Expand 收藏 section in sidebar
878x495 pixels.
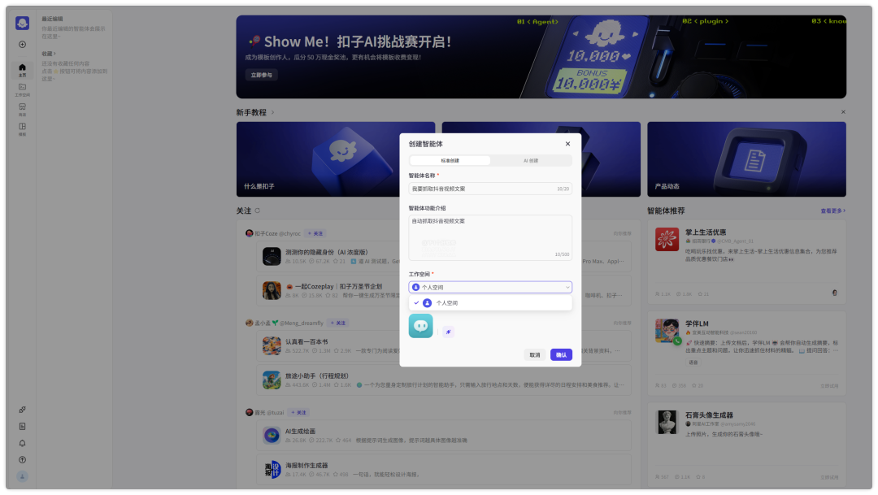click(x=49, y=54)
